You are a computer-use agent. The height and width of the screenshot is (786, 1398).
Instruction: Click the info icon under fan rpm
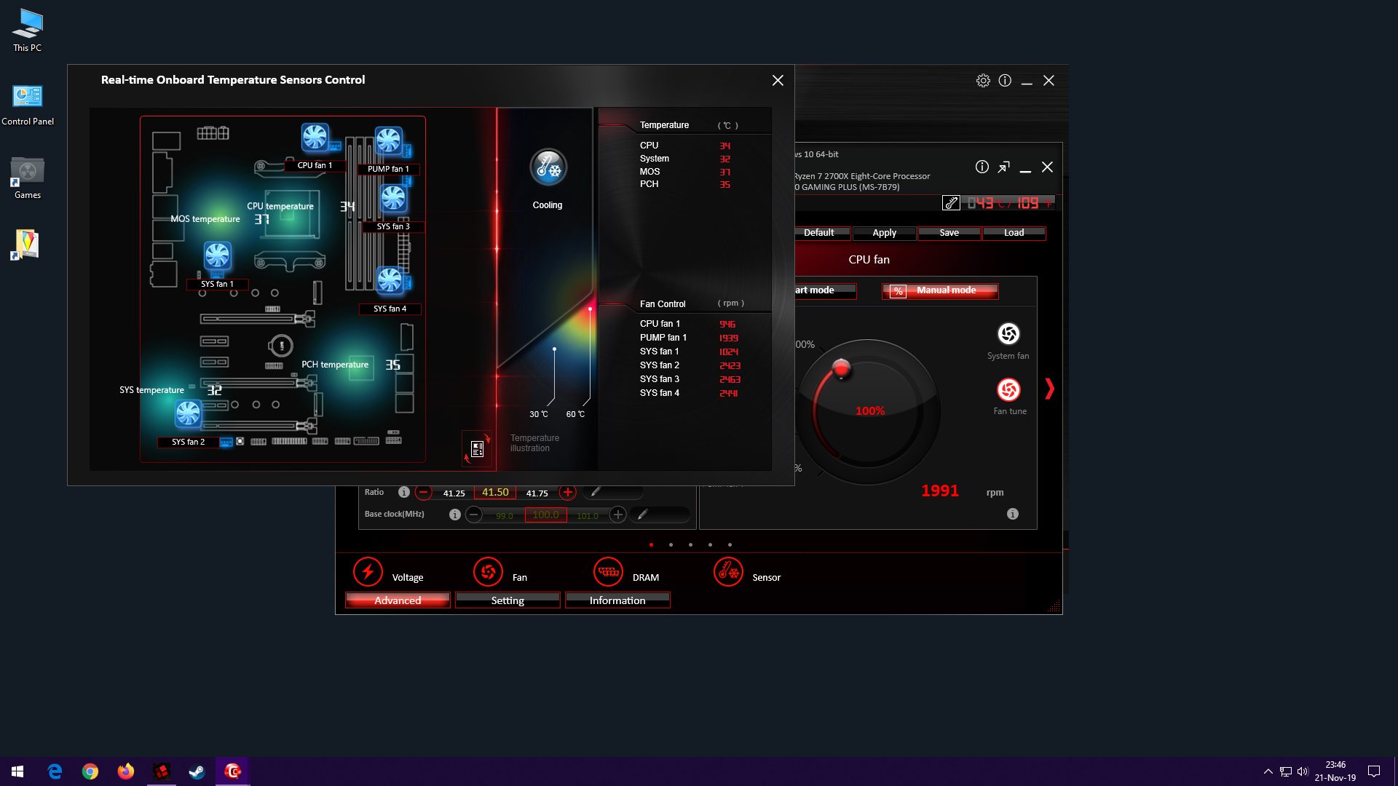[1013, 514]
